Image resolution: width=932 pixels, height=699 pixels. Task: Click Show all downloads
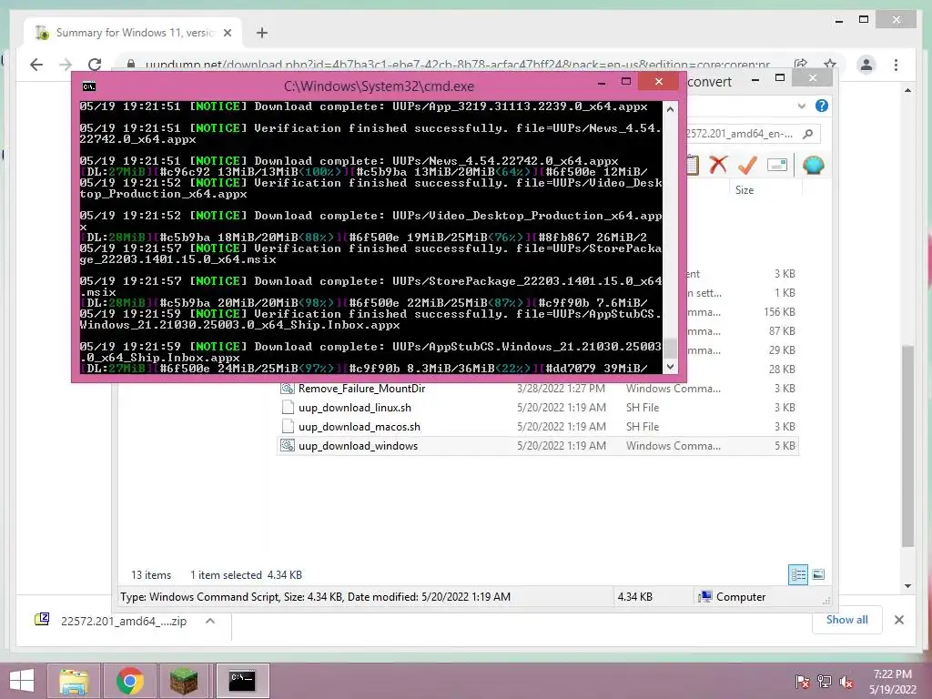pyautogui.click(x=847, y=620)
